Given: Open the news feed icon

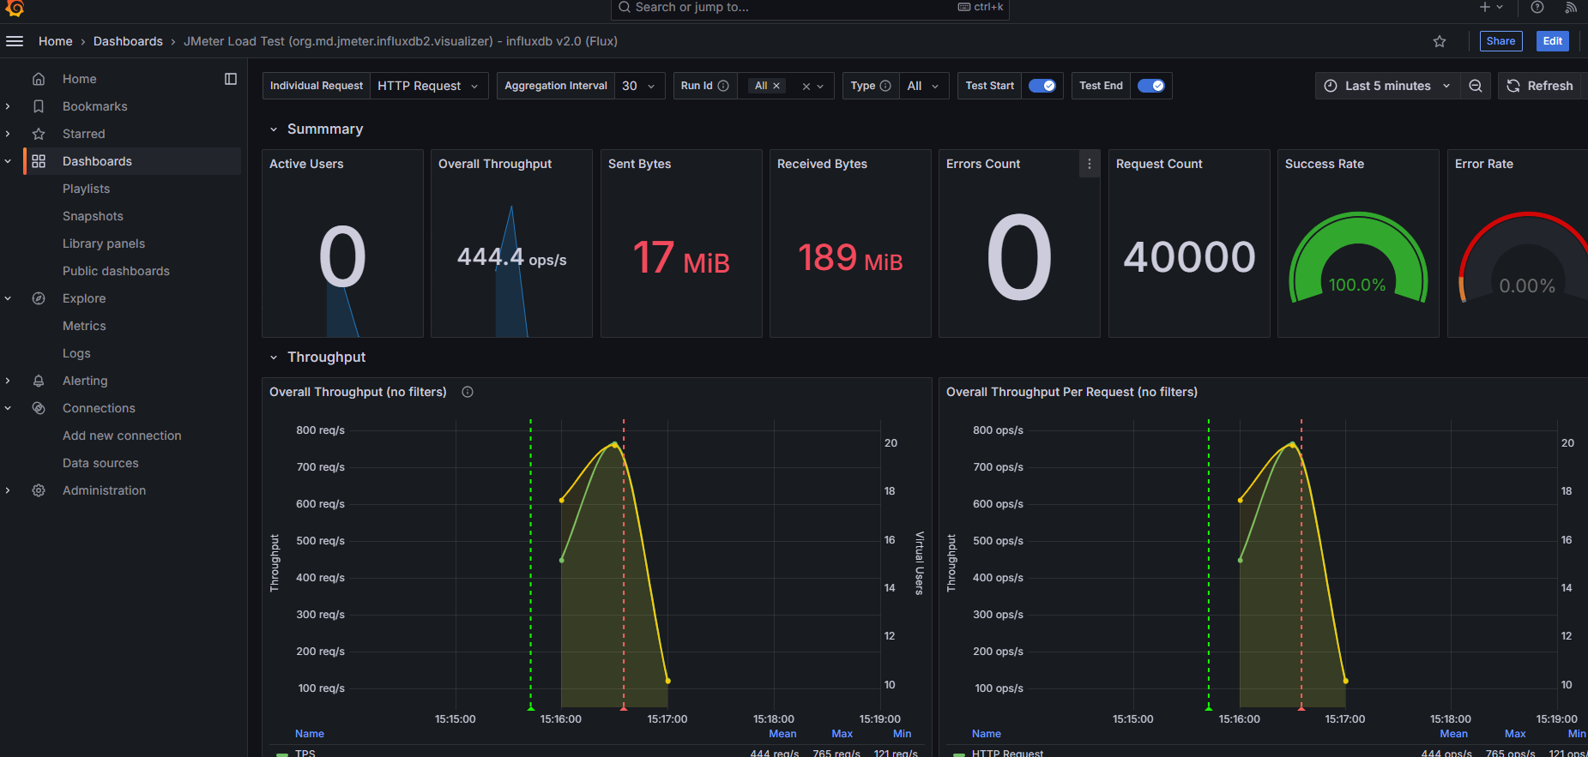Looking at the screenshot, I should pyautogui.click(x=1571, y=7).
